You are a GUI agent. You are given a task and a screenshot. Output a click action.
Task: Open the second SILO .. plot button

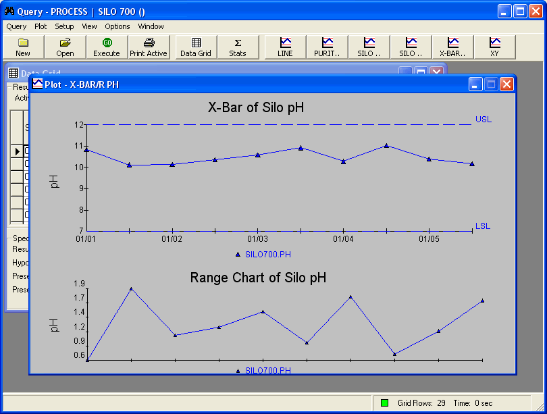(411, 47)
